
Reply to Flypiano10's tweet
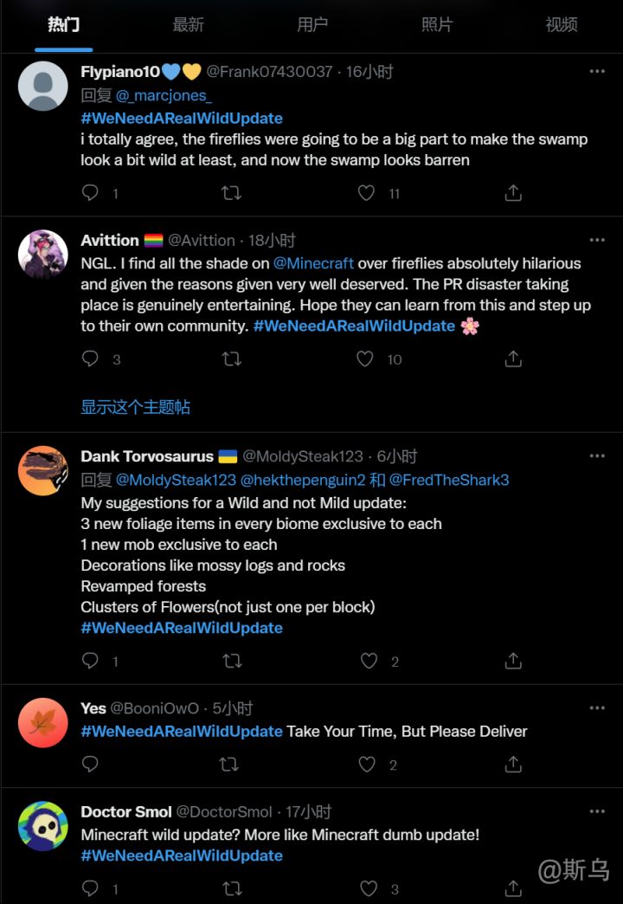[x=91, y=193]
